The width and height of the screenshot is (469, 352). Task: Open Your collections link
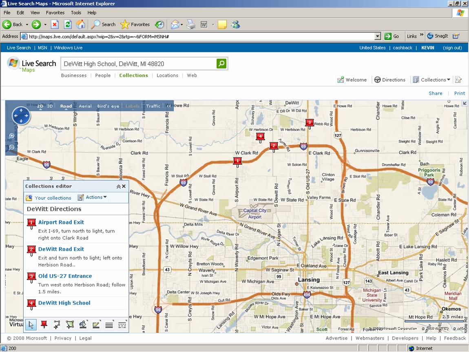pos(49,198)
